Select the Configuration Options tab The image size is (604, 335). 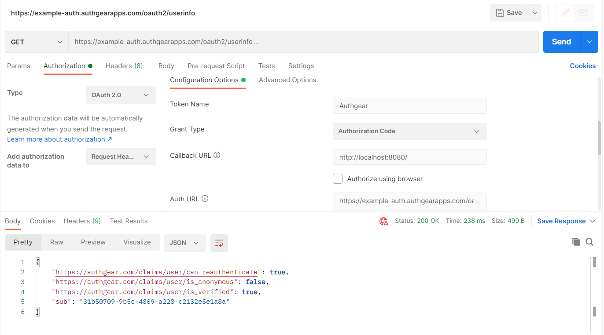point(207,80)
